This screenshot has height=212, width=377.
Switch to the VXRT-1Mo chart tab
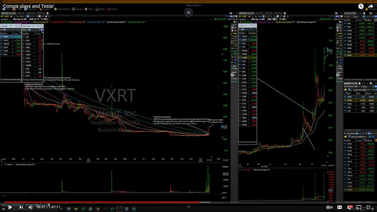pos(31,13)
